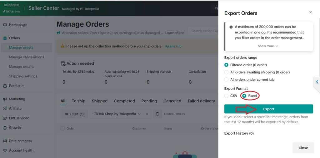Click the Homepage house icon in sidebar
320x158 pixels.
pyautogui.click(x=5, y=25)
